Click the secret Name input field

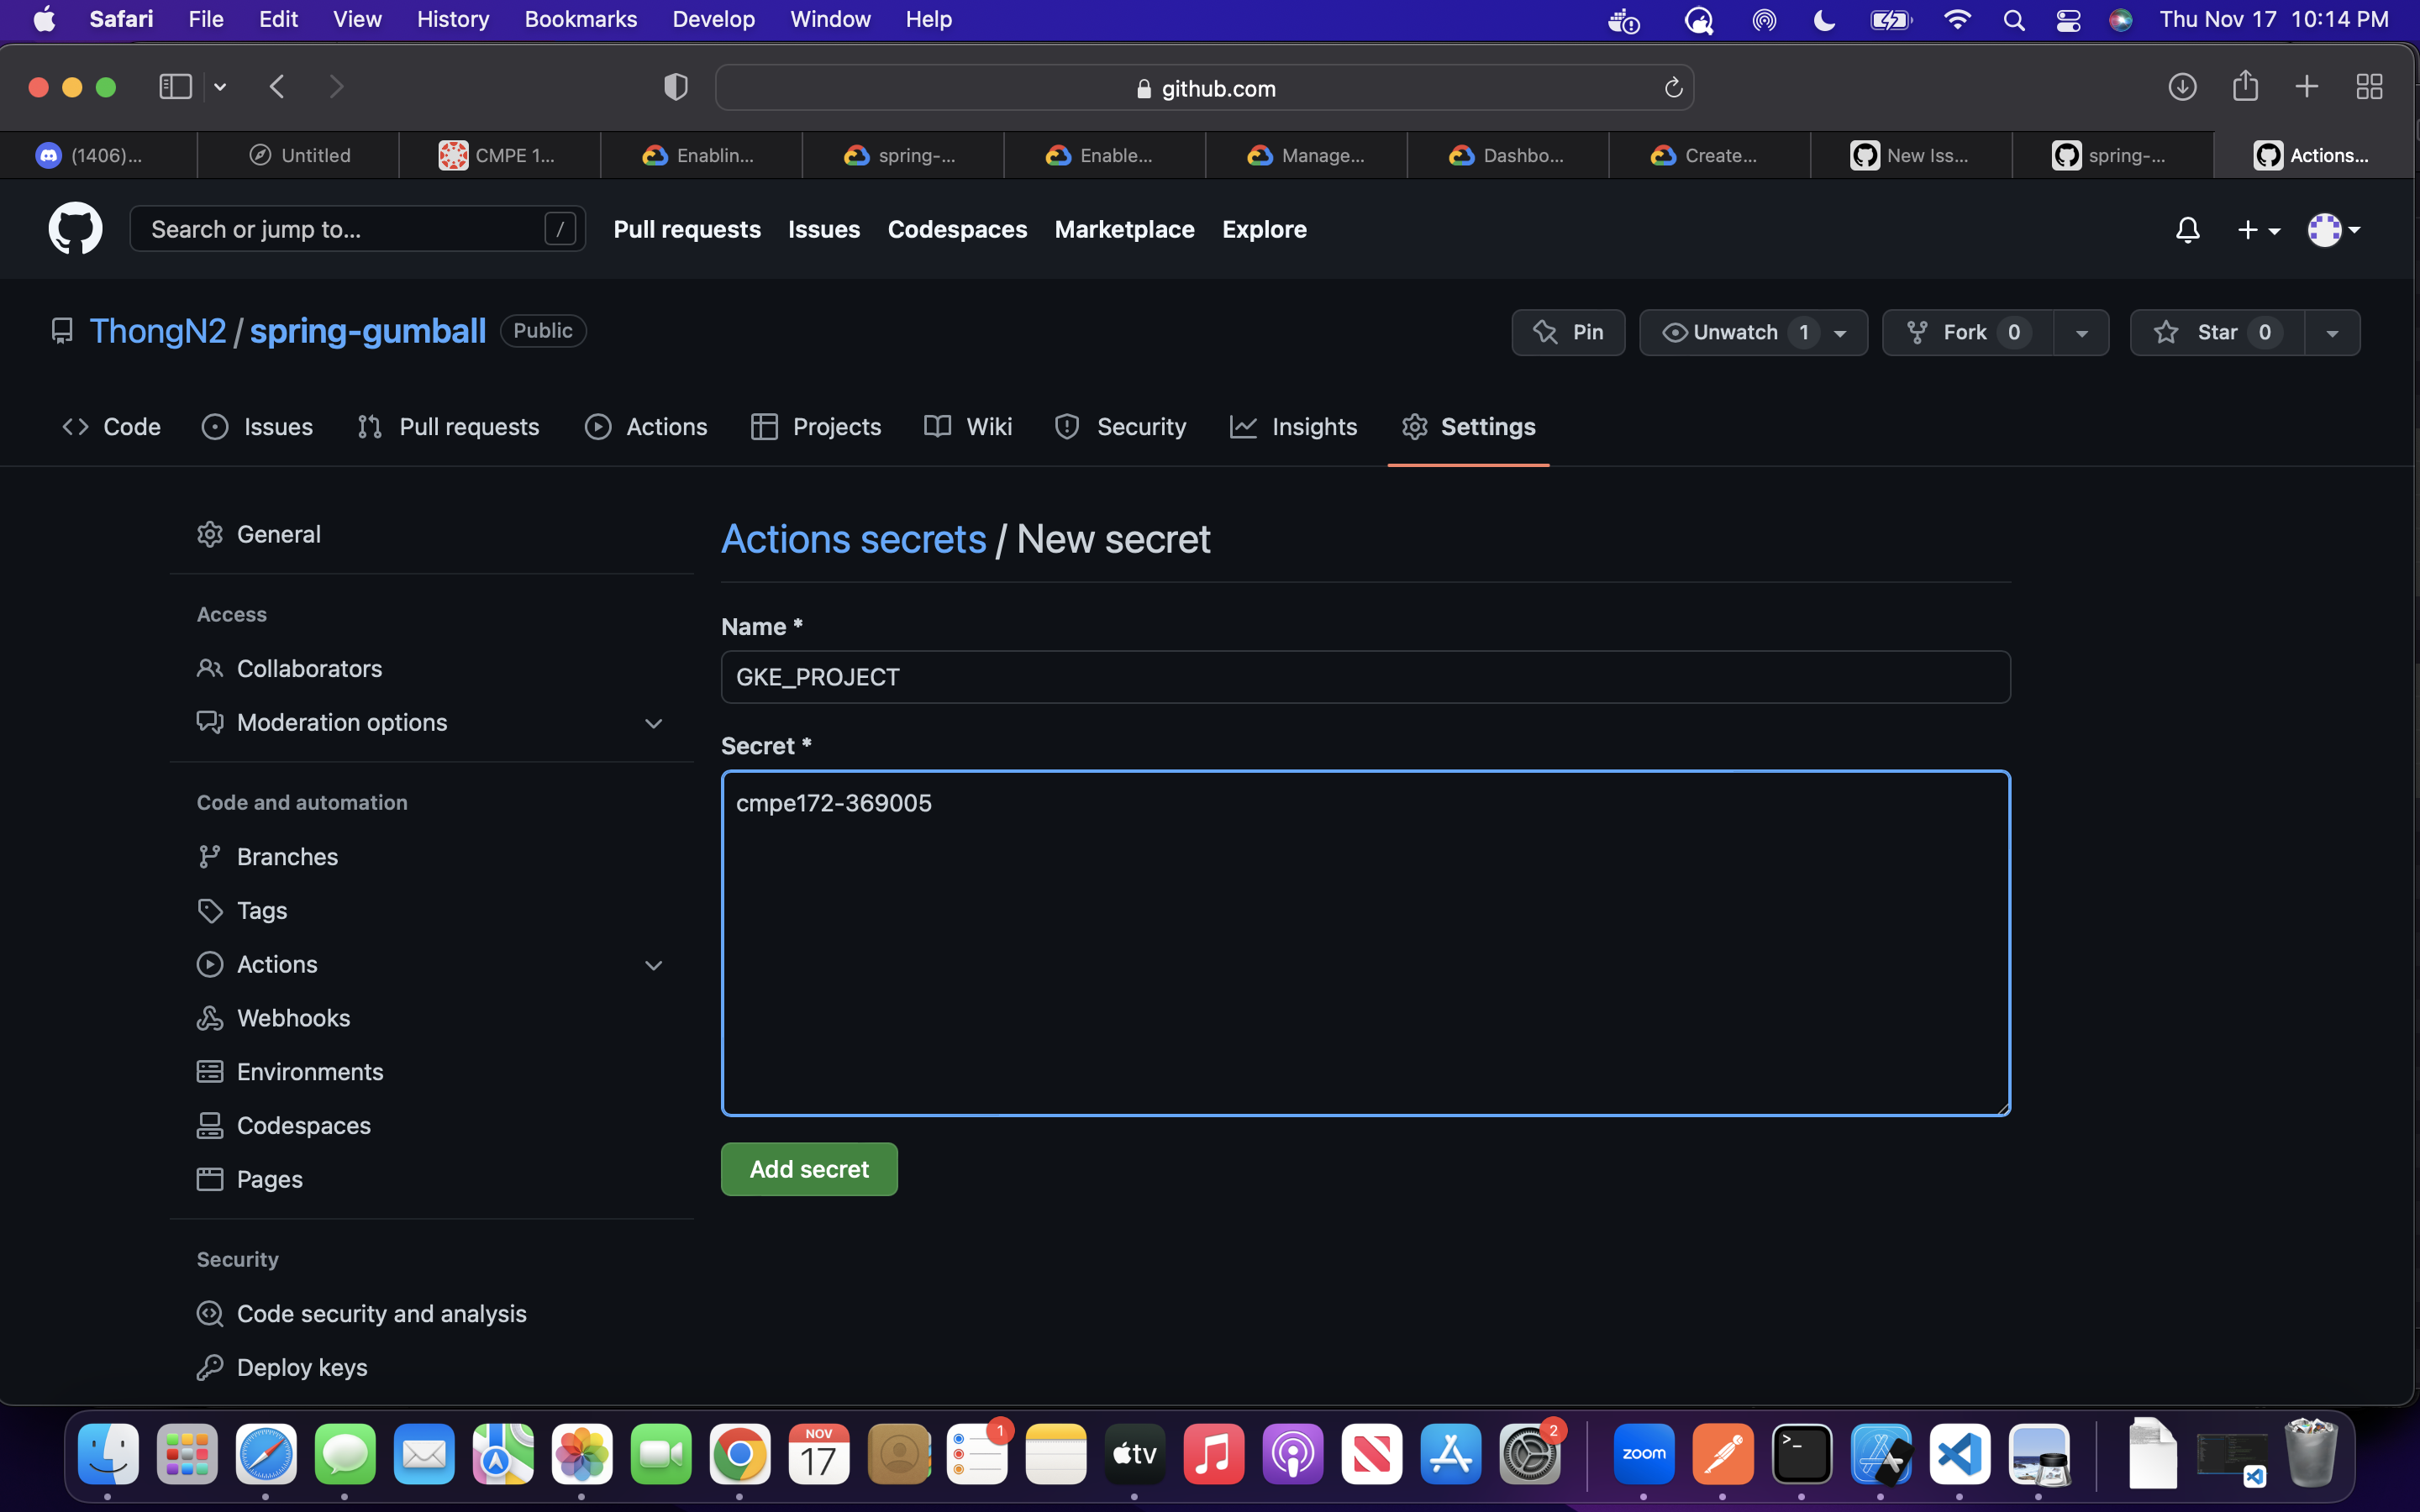(1365, 677)
